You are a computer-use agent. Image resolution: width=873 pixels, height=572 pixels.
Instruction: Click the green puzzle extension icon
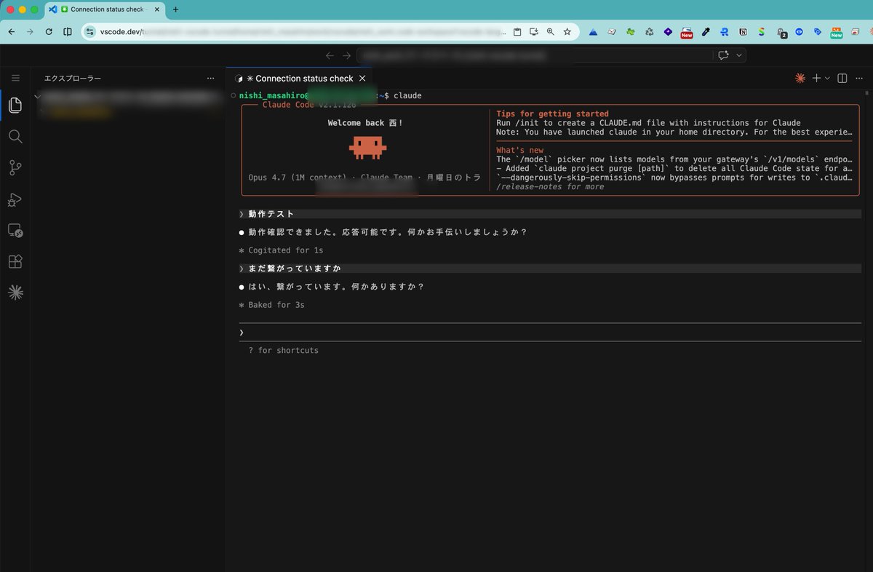coord(630,32)
